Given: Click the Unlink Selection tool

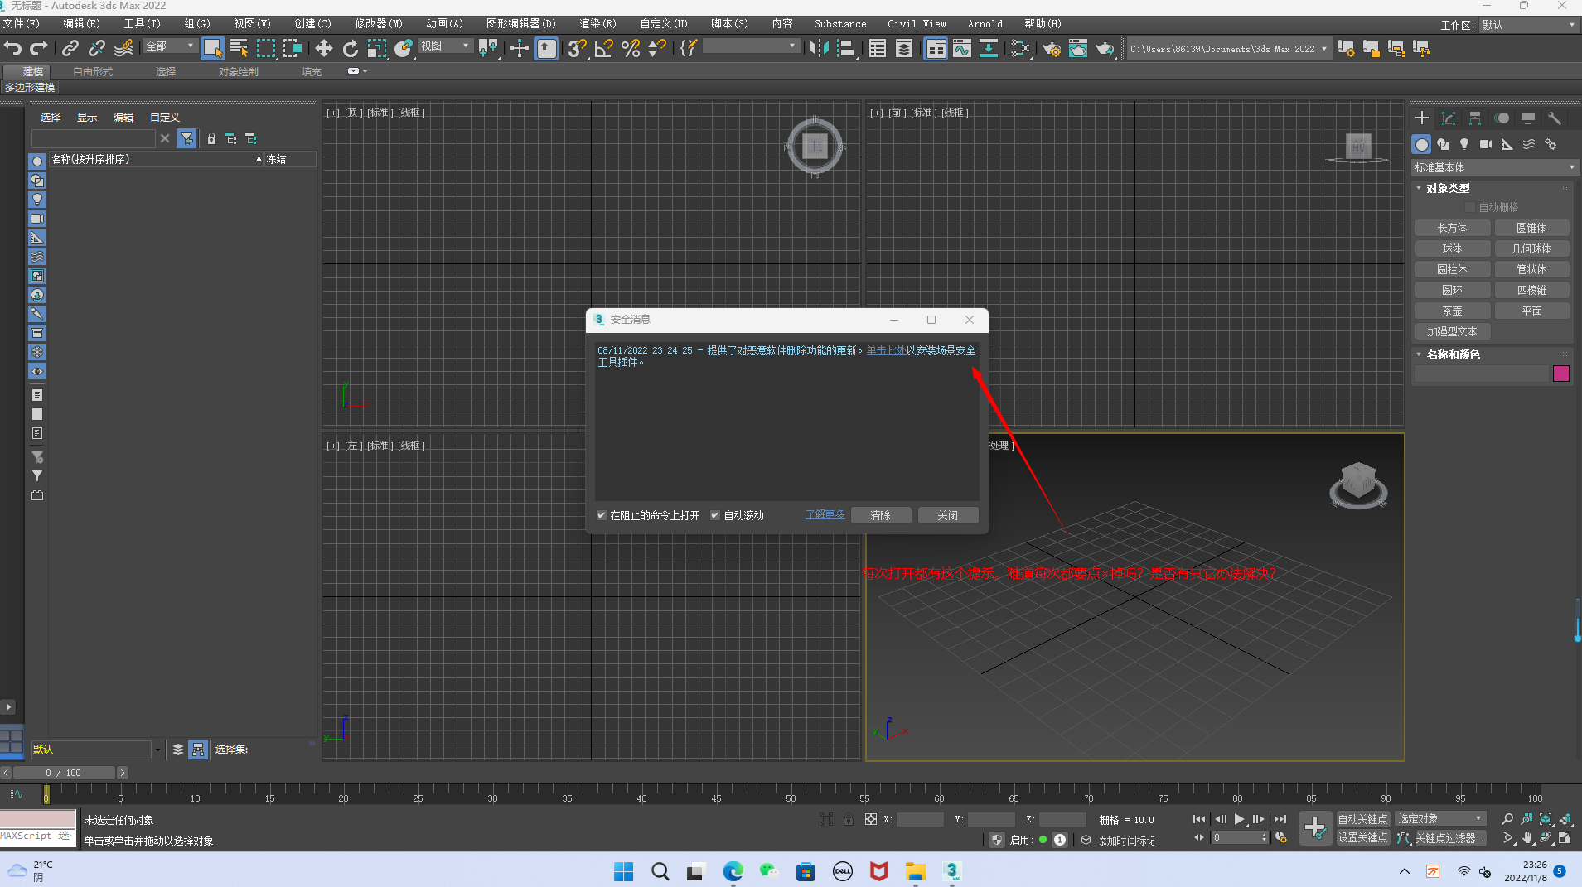Looking at the screenshot, I should click(97, 49).
